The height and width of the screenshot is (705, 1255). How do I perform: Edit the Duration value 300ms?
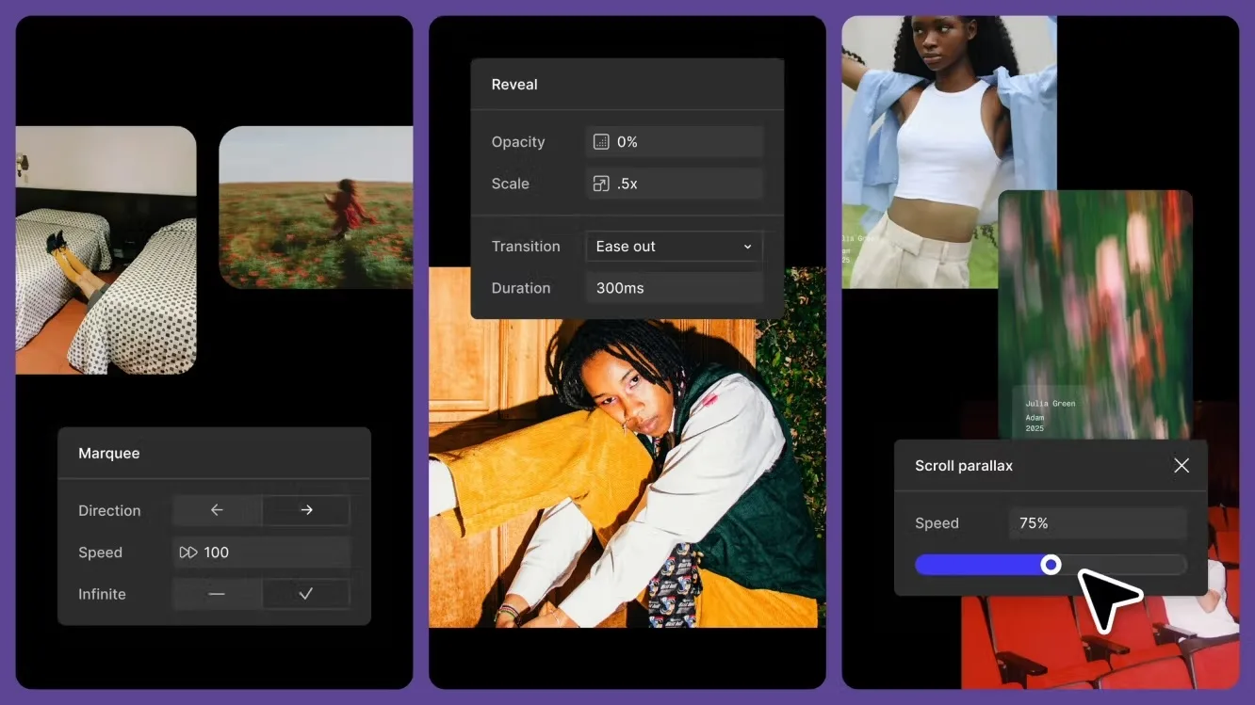(x=674, y=288)
